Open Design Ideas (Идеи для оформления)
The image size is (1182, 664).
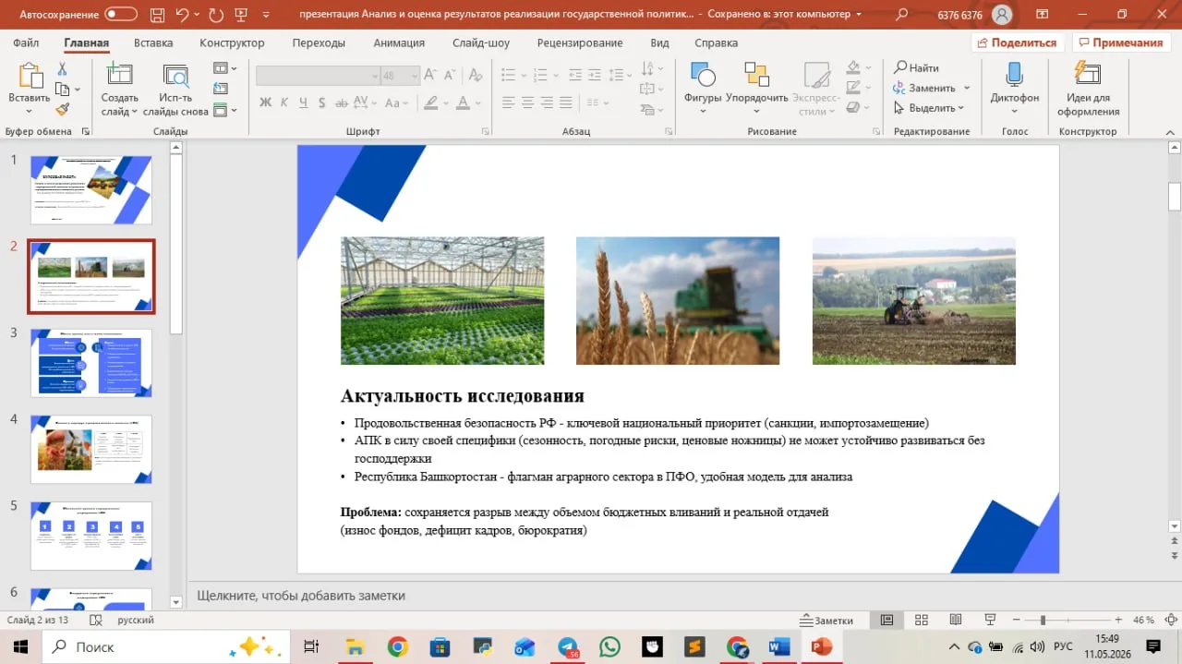[x=1088, y=89]
